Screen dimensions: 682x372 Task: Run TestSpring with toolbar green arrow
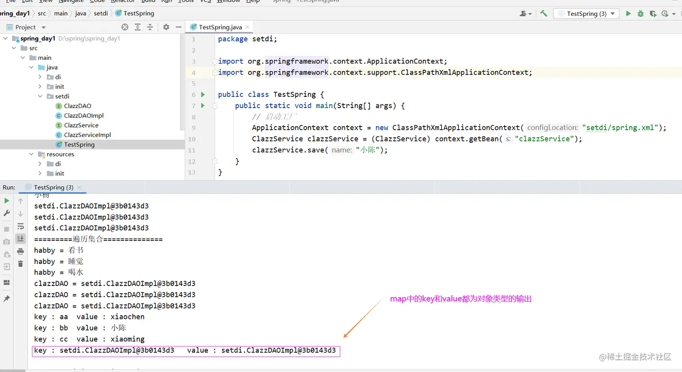(628, 14)
